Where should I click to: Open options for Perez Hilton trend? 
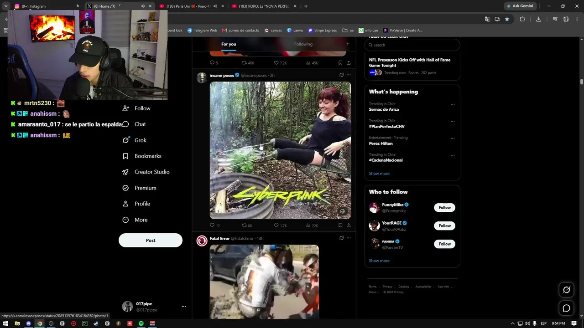tap(453, 138)
